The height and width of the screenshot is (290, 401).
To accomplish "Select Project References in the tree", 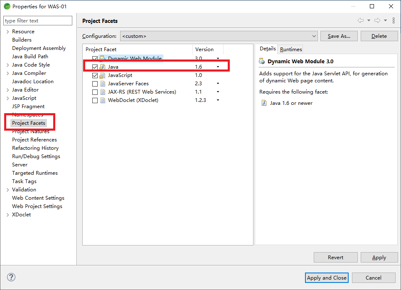I will tap(34, 140).
